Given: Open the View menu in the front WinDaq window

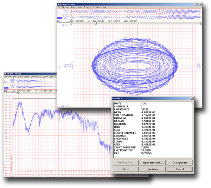Looking at the screenshot, I should pos(68,7).
